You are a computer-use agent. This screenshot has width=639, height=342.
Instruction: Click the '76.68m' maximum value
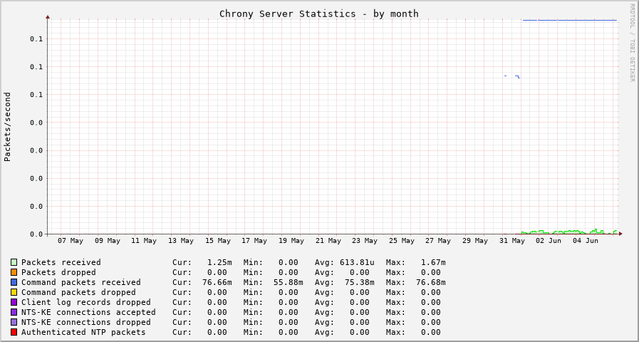pos(431,282)
